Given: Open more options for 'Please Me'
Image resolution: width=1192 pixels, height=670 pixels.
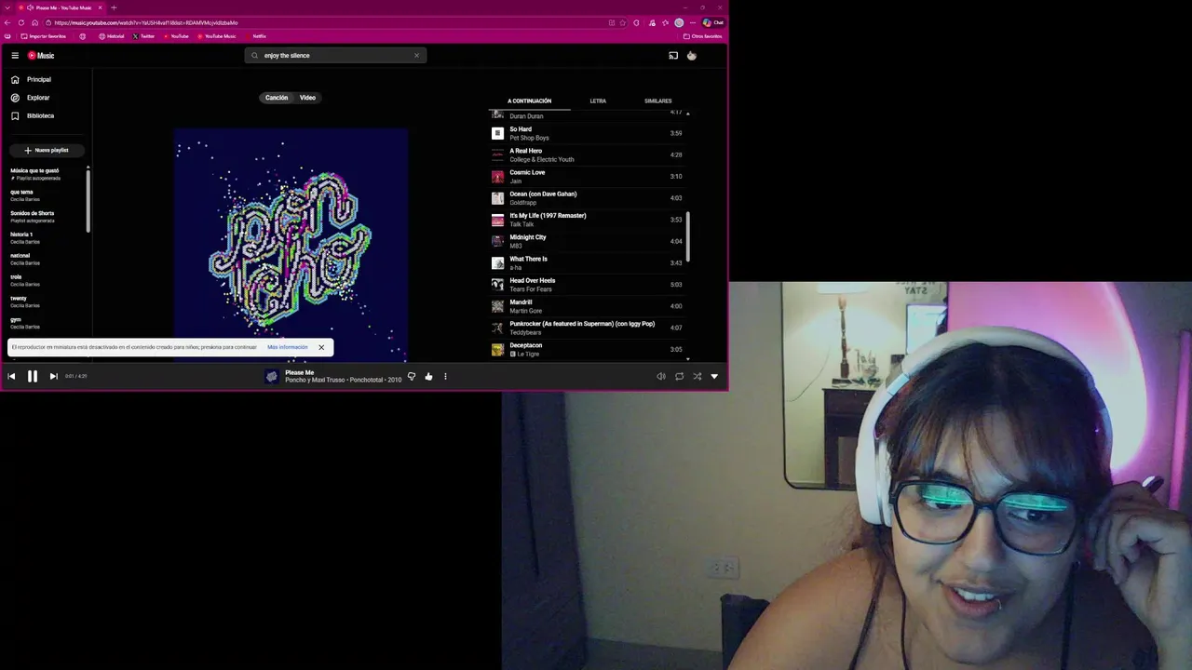Looking at the screenshot, I should 445,376.
